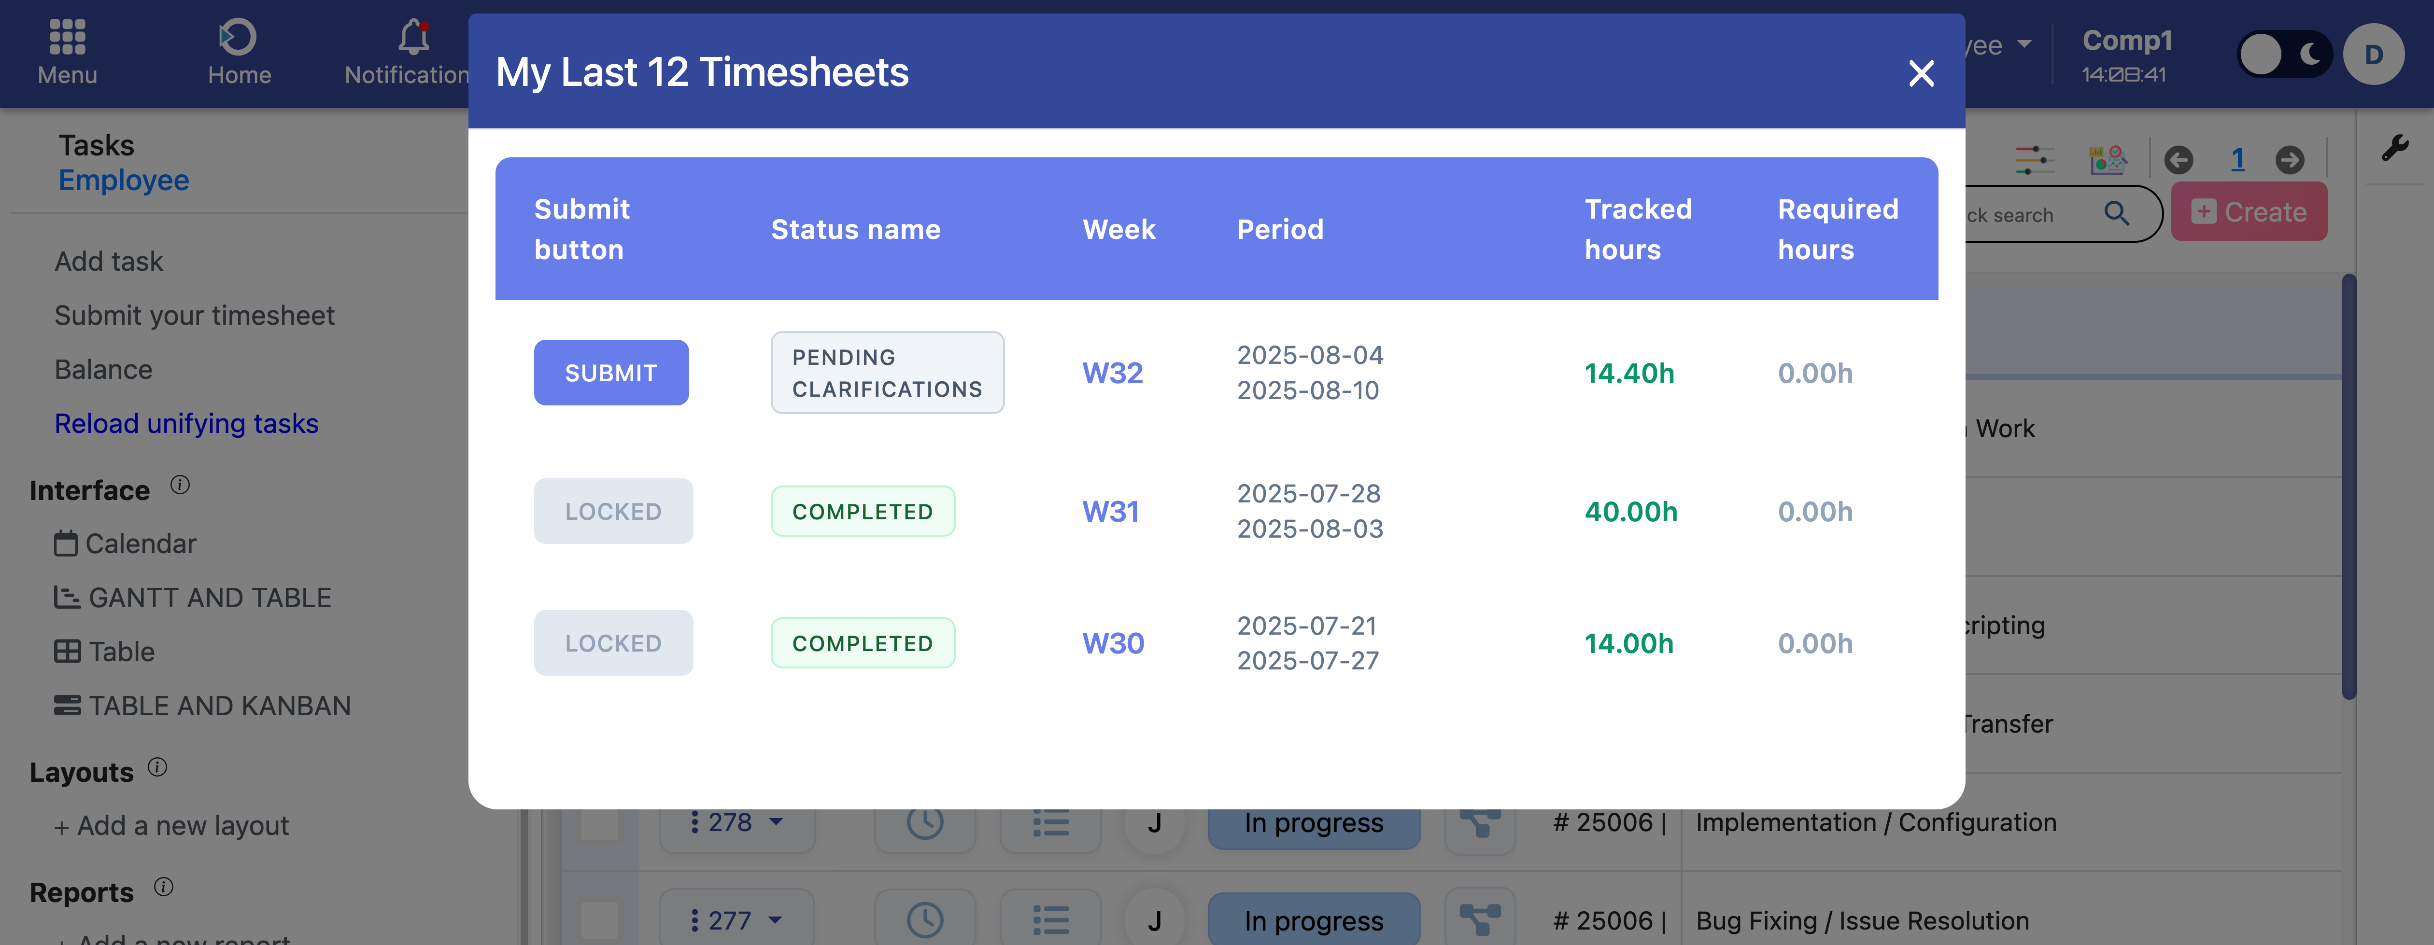Open the filter sliders icon
2434x945 pixels.
tap(2034, 160)
